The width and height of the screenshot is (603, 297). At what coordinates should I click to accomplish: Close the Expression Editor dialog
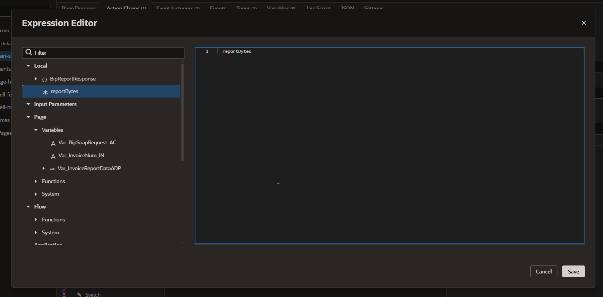click(584, 23)
